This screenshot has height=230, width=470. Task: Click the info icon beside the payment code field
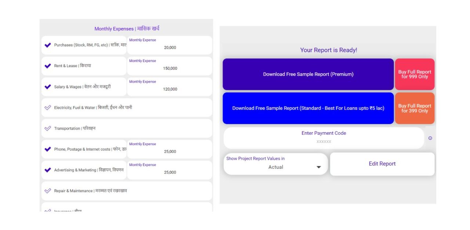coord(430,138)
